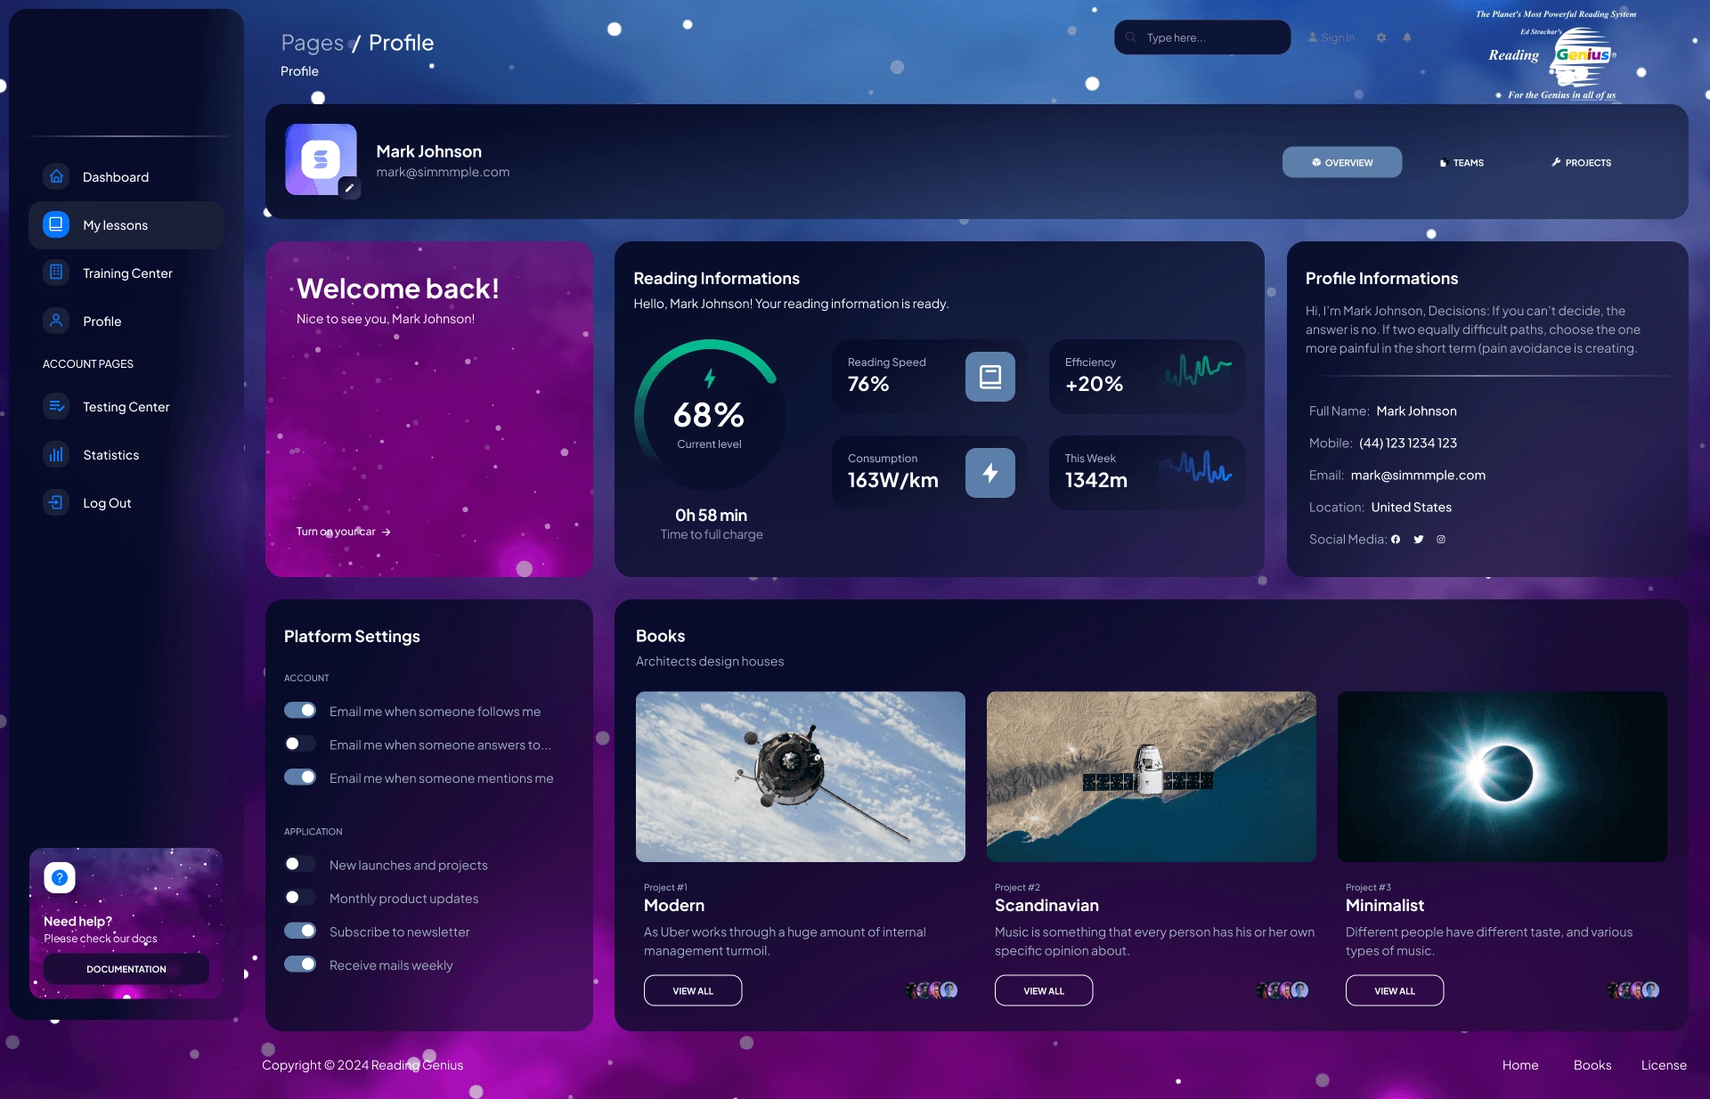Click the notification bell icon
1710x1099 pixels.
click(x=1407, y=37)
